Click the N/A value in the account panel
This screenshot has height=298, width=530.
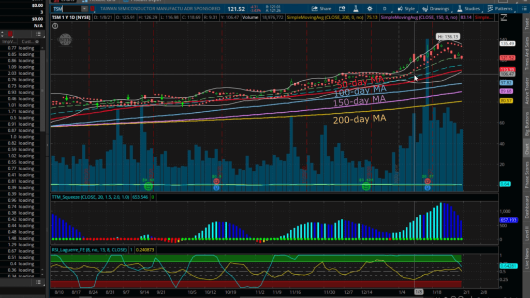(x=38, y=26)
